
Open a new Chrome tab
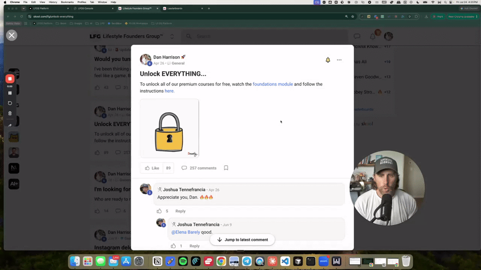coord(209,8)
